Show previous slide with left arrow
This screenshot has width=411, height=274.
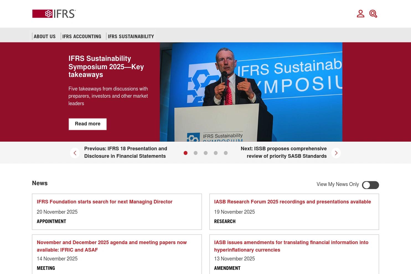point(75,153)
